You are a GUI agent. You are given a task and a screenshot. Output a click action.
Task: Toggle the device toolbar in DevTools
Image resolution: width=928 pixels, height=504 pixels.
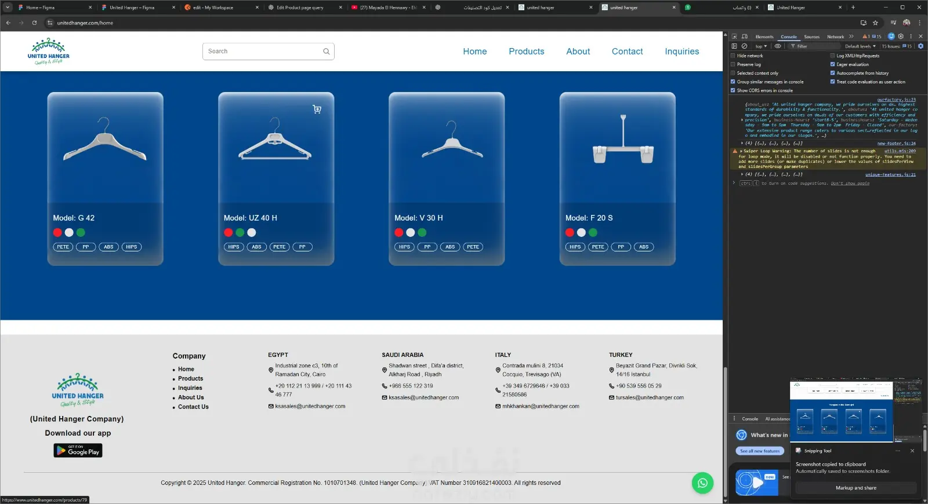click(x=745, y=36)
